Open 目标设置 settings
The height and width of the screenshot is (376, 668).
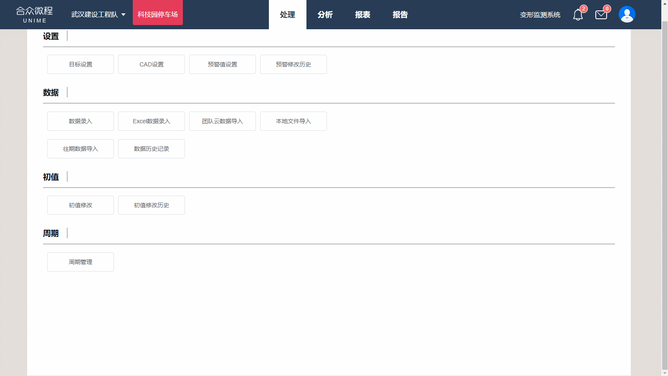(x=81, y=64)
